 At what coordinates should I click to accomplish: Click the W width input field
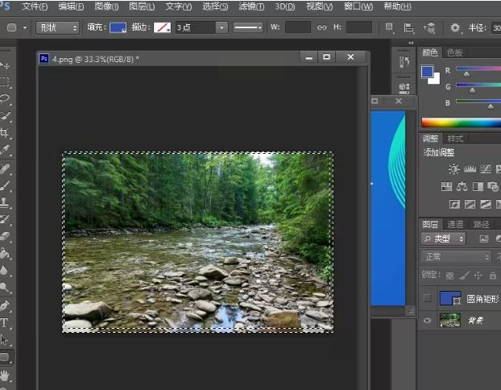(x=297, y=27)
